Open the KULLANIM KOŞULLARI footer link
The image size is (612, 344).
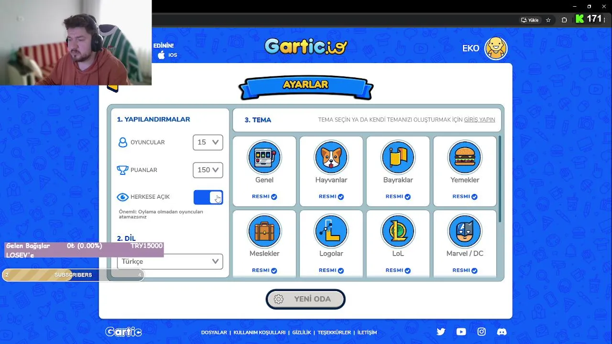pyautogui.click(x=260, y=333)
